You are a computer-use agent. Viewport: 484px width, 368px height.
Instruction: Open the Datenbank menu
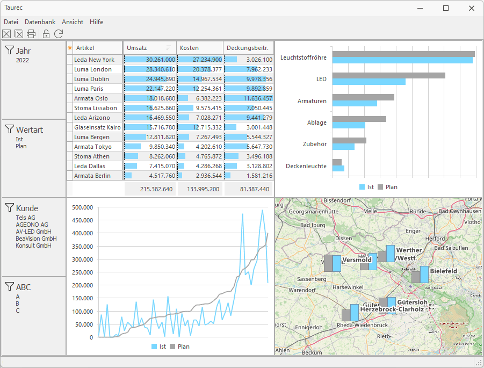(40, 22)
